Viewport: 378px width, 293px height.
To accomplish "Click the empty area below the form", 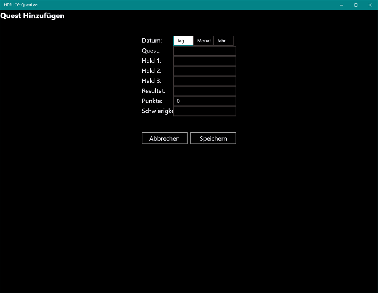I will (x=186, y=205).
